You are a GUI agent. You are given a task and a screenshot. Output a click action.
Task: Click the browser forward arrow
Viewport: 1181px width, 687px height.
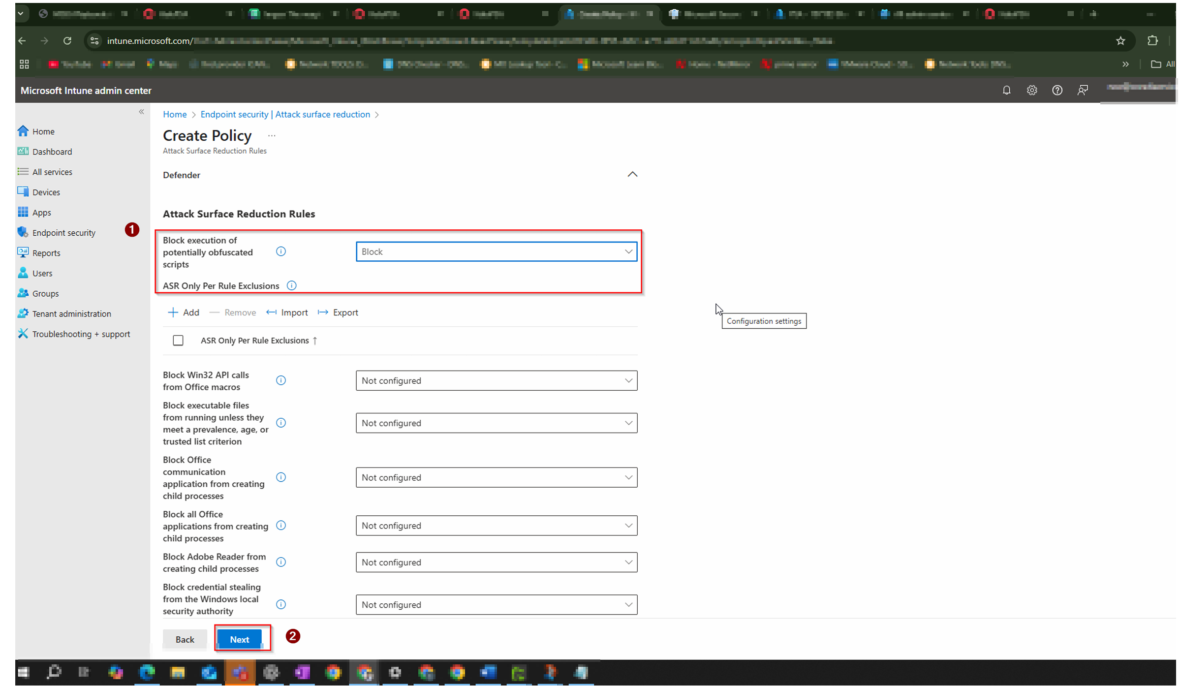pyautogui.click(x=44, y=41)
